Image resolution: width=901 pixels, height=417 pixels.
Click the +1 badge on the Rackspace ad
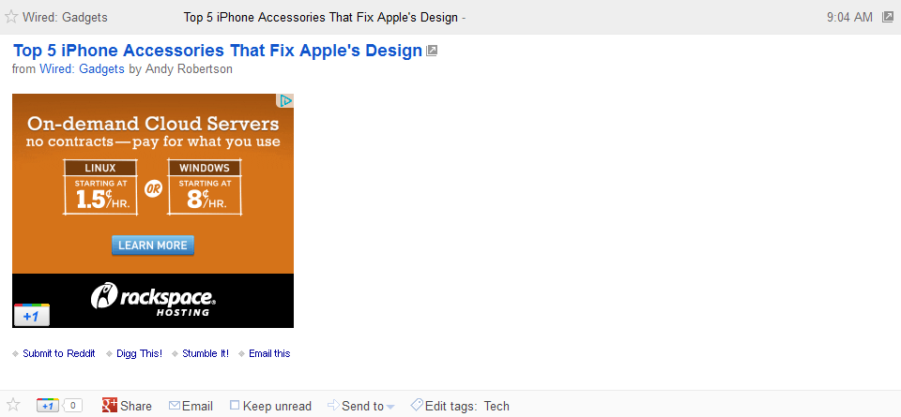pos(32,315)
